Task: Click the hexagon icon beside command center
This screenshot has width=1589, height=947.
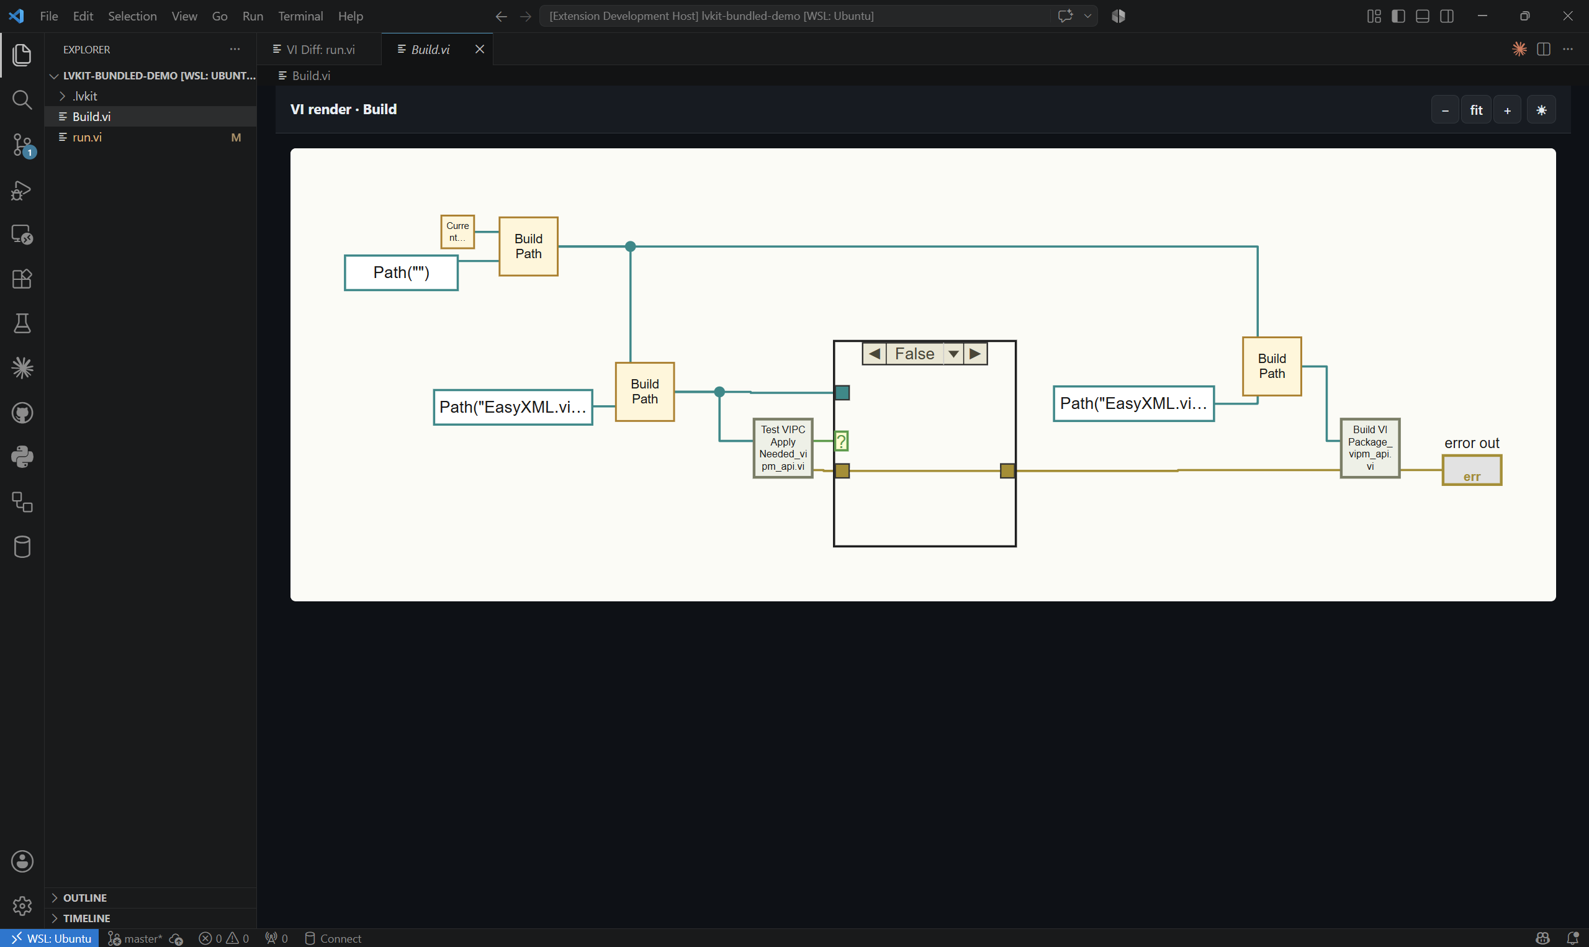Action: pos(1118,16)
